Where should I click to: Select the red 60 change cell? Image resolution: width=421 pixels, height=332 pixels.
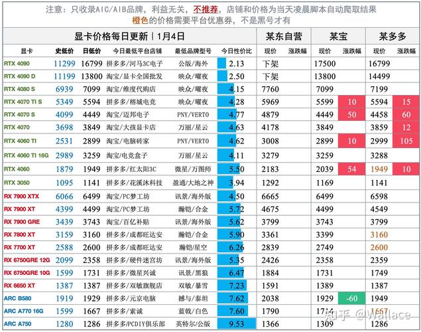pos(406,114)
